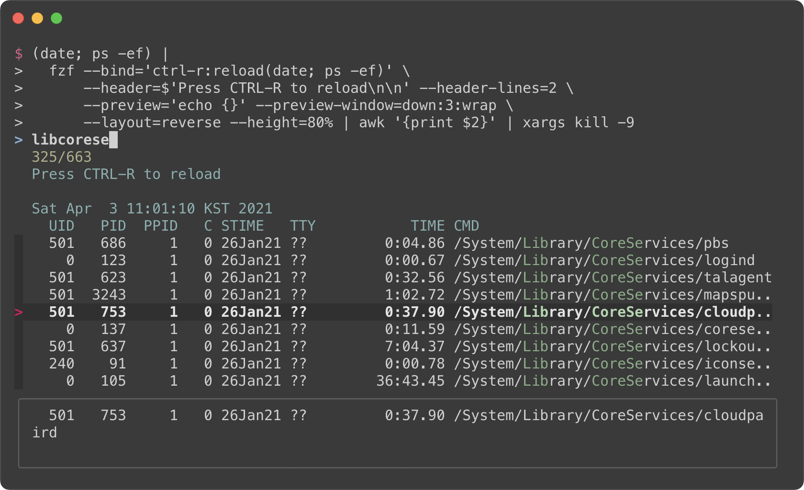
Task: Click the red pointer beside selected row
Action: coord(19,312)
